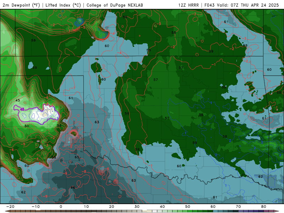The width and height of the screenshot is (284, 213).
Task: Click the '56' dewpoint value on map
Action: [x=59, y=126]
